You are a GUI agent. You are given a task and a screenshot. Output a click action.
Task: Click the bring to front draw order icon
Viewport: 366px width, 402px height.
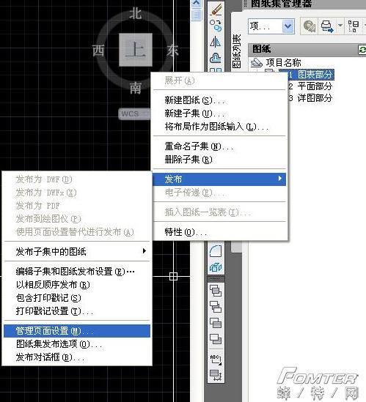(216, 291)
